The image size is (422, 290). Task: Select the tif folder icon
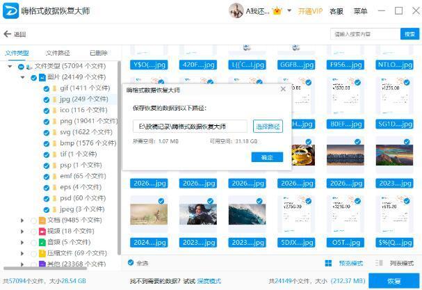click(55, 154)
